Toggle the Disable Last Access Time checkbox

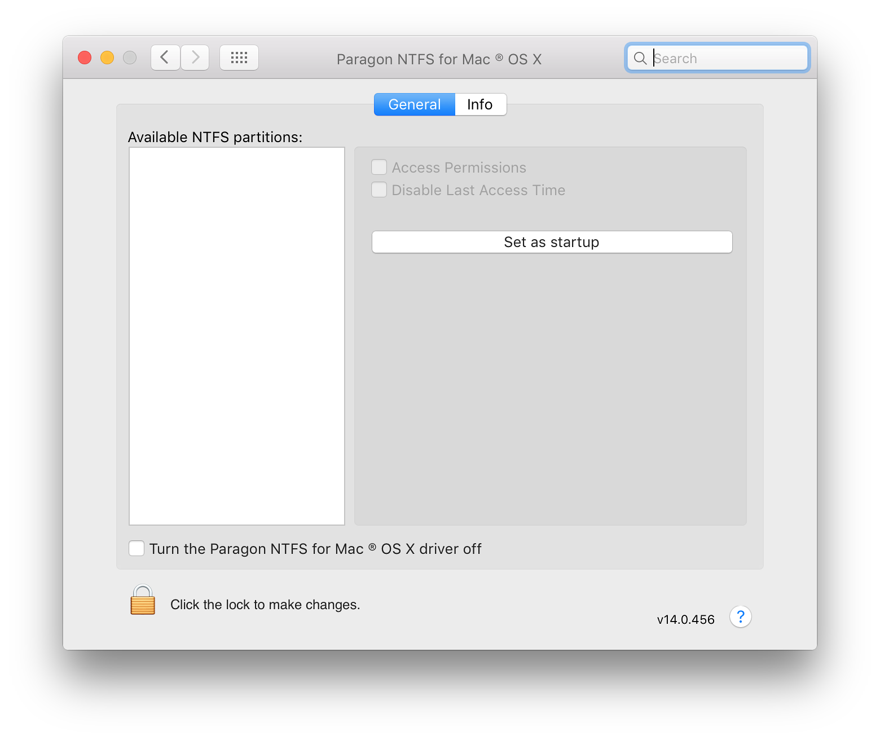(x=379, y=190)
